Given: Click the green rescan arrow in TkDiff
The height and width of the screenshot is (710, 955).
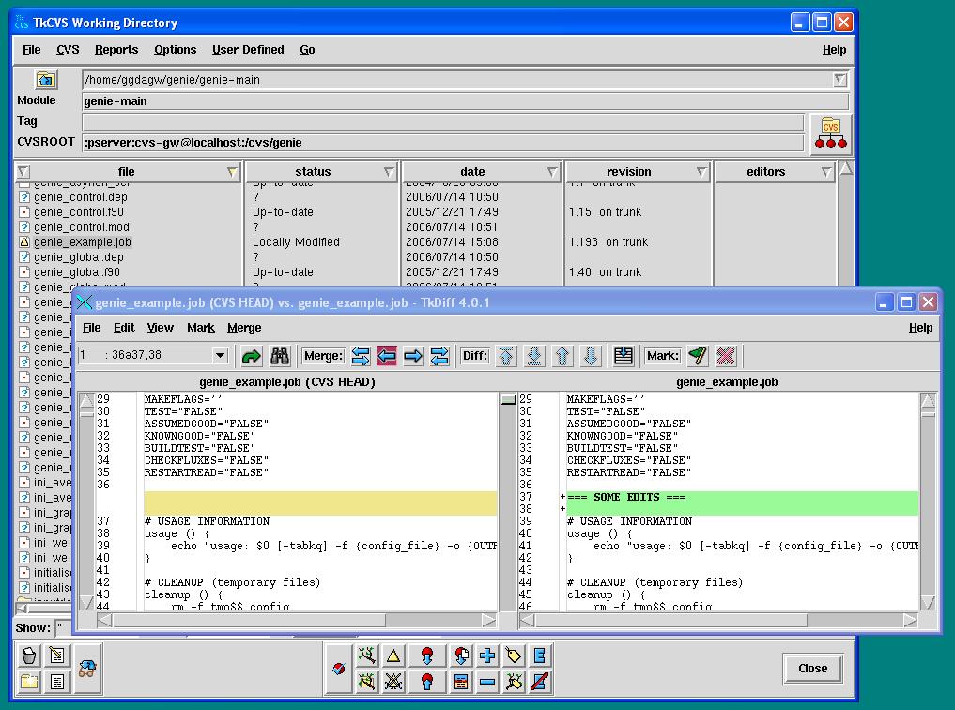Looking at the screenshot, I should 251,356.
